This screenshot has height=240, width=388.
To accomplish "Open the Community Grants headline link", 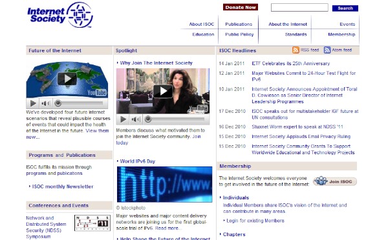I will pos(303,150).
